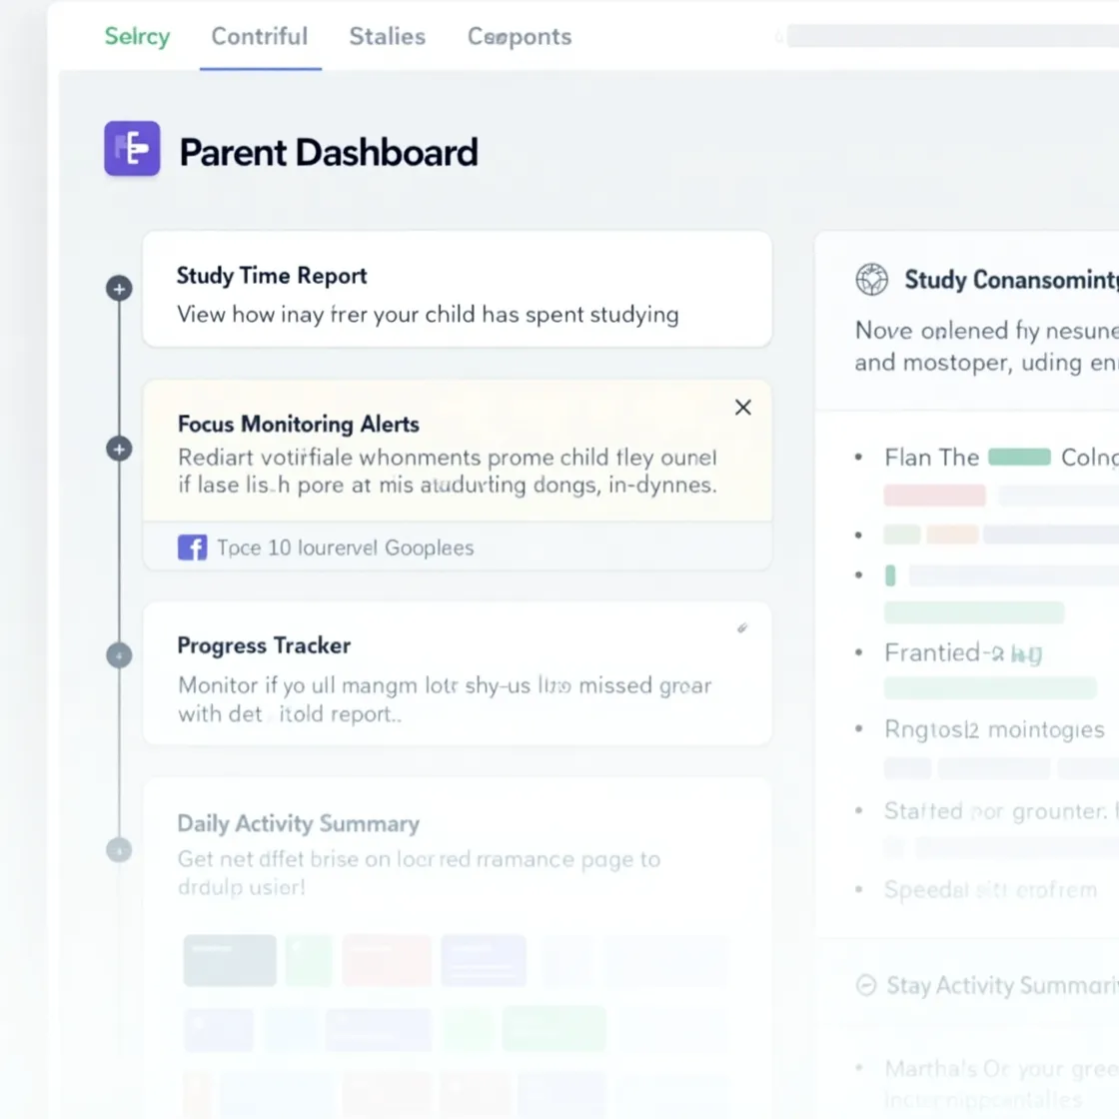Click the Study Conansomint globe icon
1119x1119 pixels.
(872, 279)
